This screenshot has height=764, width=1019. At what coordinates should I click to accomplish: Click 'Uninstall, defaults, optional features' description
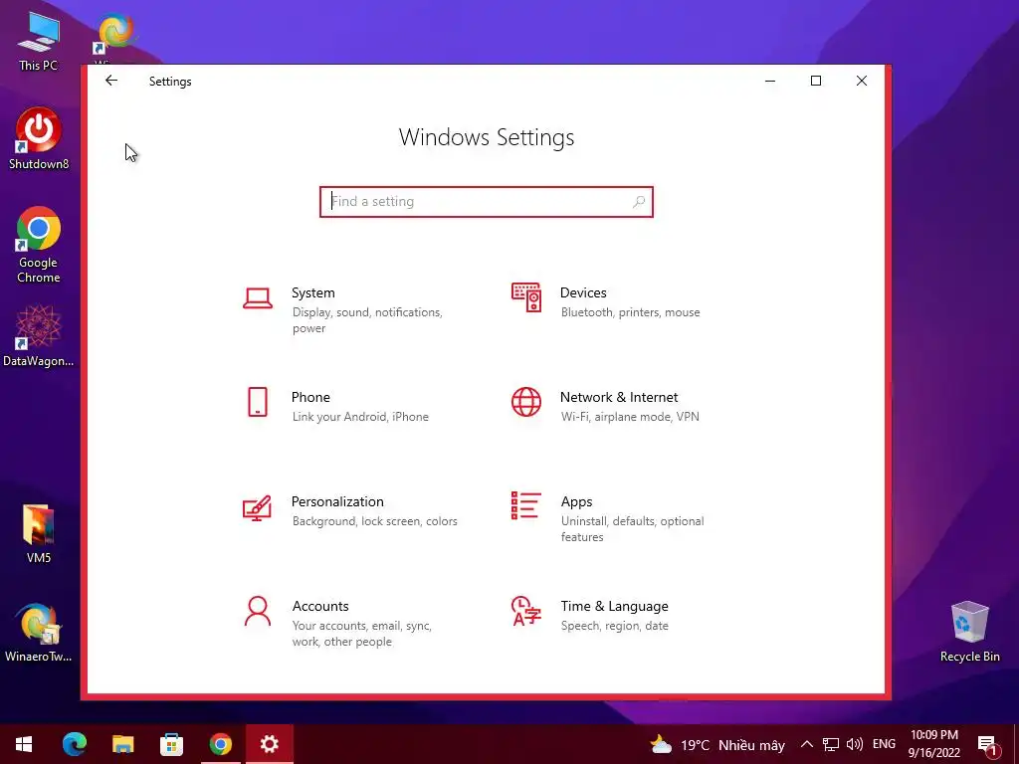[x=632, y=529]
